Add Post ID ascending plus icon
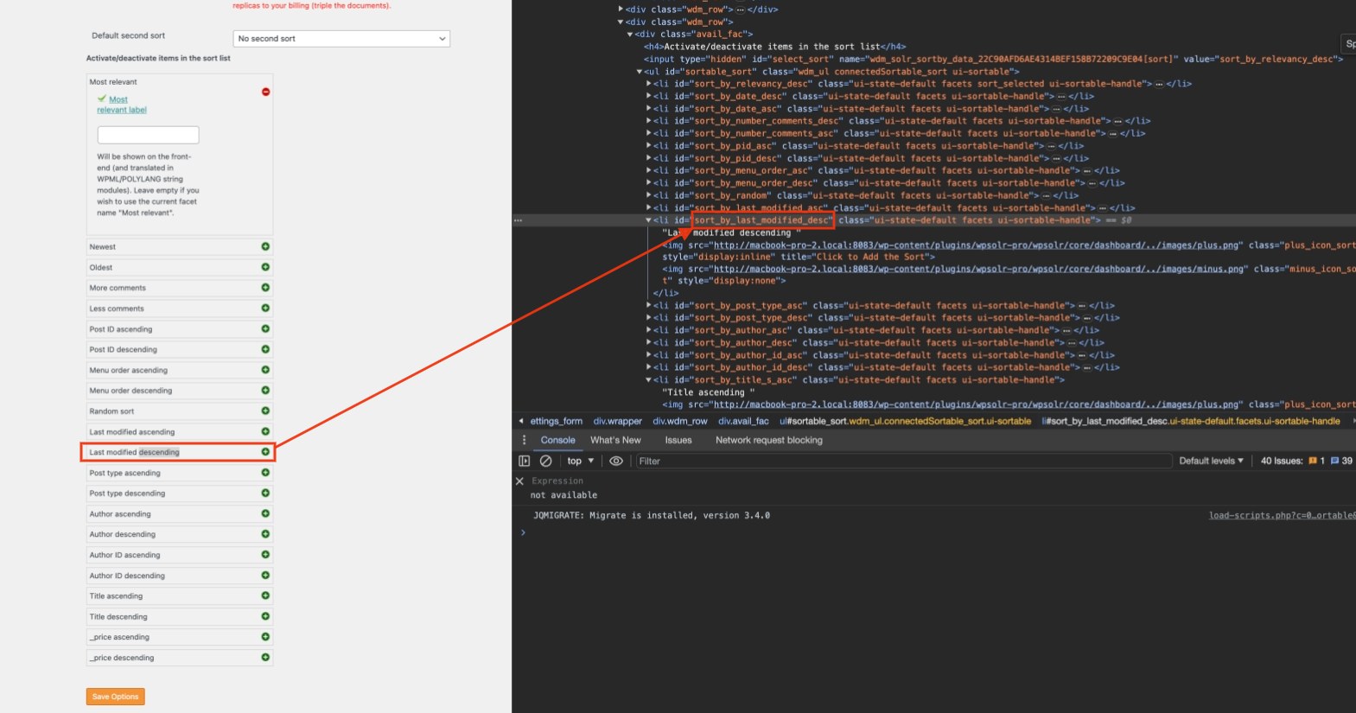The image size is (1356, 713). tap(265, 328)
